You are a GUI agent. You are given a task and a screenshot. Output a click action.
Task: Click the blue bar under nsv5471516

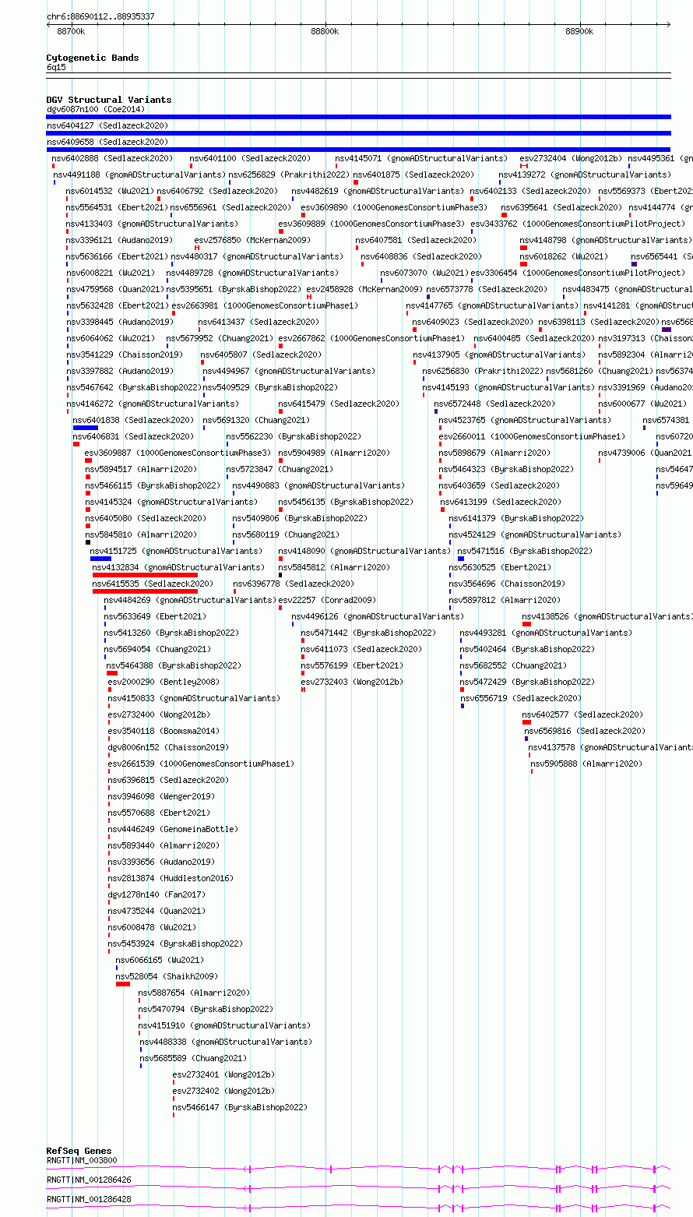click(461, 559)
